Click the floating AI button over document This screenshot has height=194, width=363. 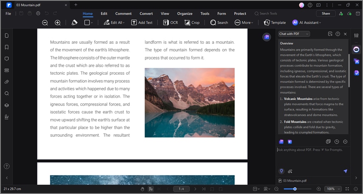pos(267,37)
